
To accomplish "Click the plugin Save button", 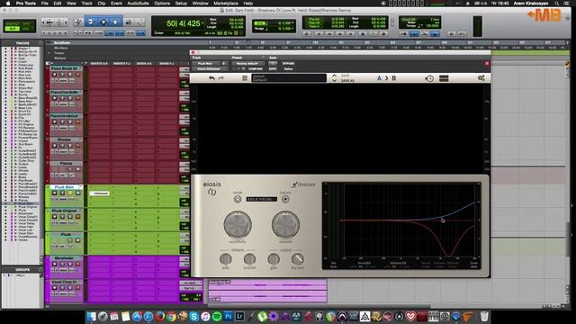I will [346, 76].
